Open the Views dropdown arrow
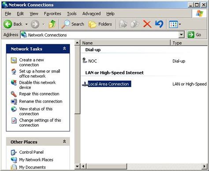The image size is (209, 171). (180, 24)
